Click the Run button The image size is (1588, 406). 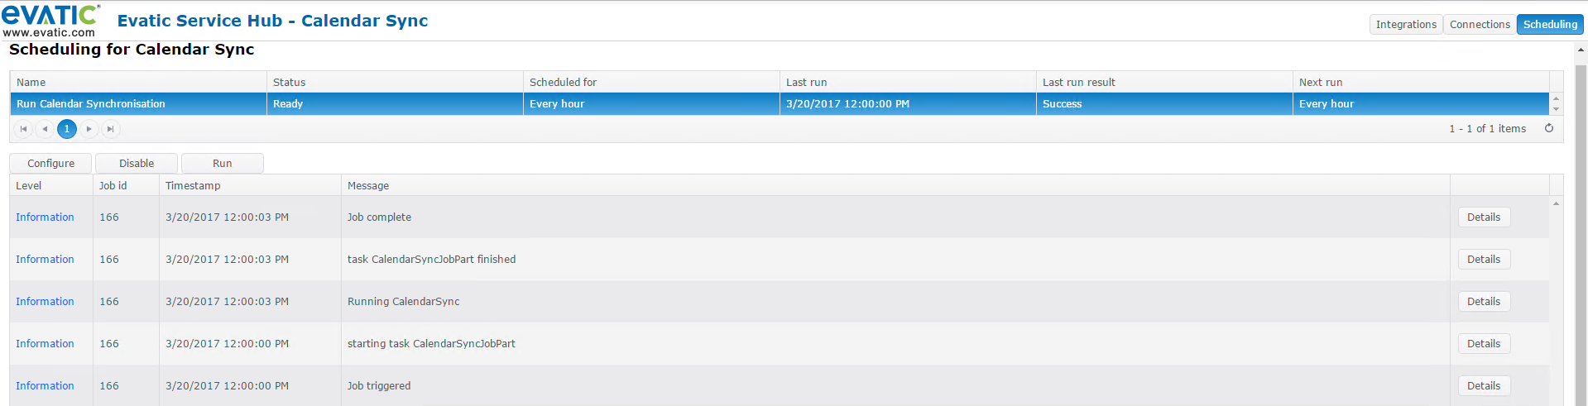tap(223, 164)
